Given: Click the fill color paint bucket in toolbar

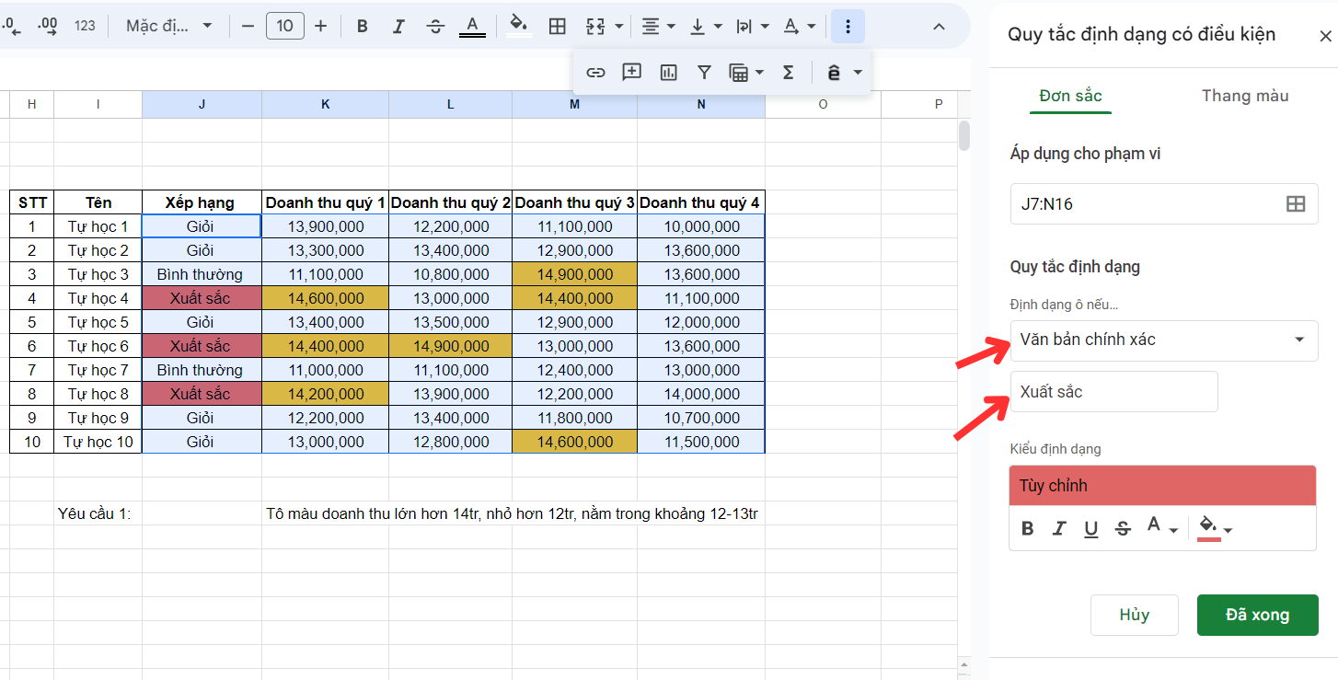Looking at the screenshot, I should 519,25.
